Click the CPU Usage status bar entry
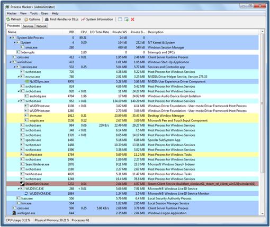 (x=18, y=220)
